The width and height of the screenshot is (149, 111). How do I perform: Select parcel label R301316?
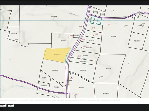(x=137, y=41)
